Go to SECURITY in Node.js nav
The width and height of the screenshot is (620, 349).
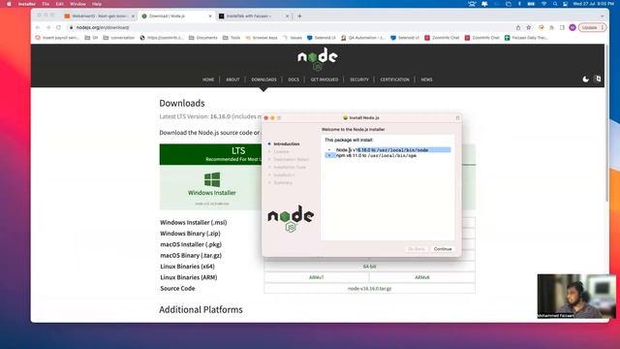(x=359, y=79)
